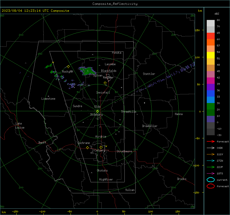Click the Blackfalds map label
Image resolution: width=230 pixels, height=215 pixels.
[109, 71]
